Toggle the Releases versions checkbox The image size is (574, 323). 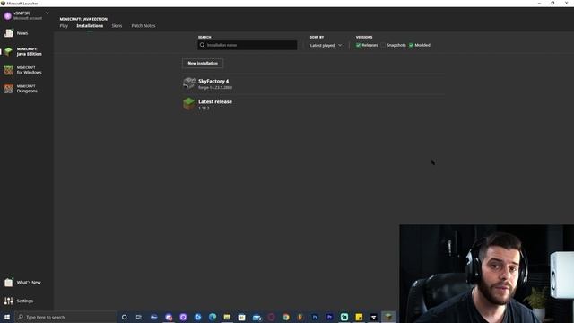[x=359, y=45]
